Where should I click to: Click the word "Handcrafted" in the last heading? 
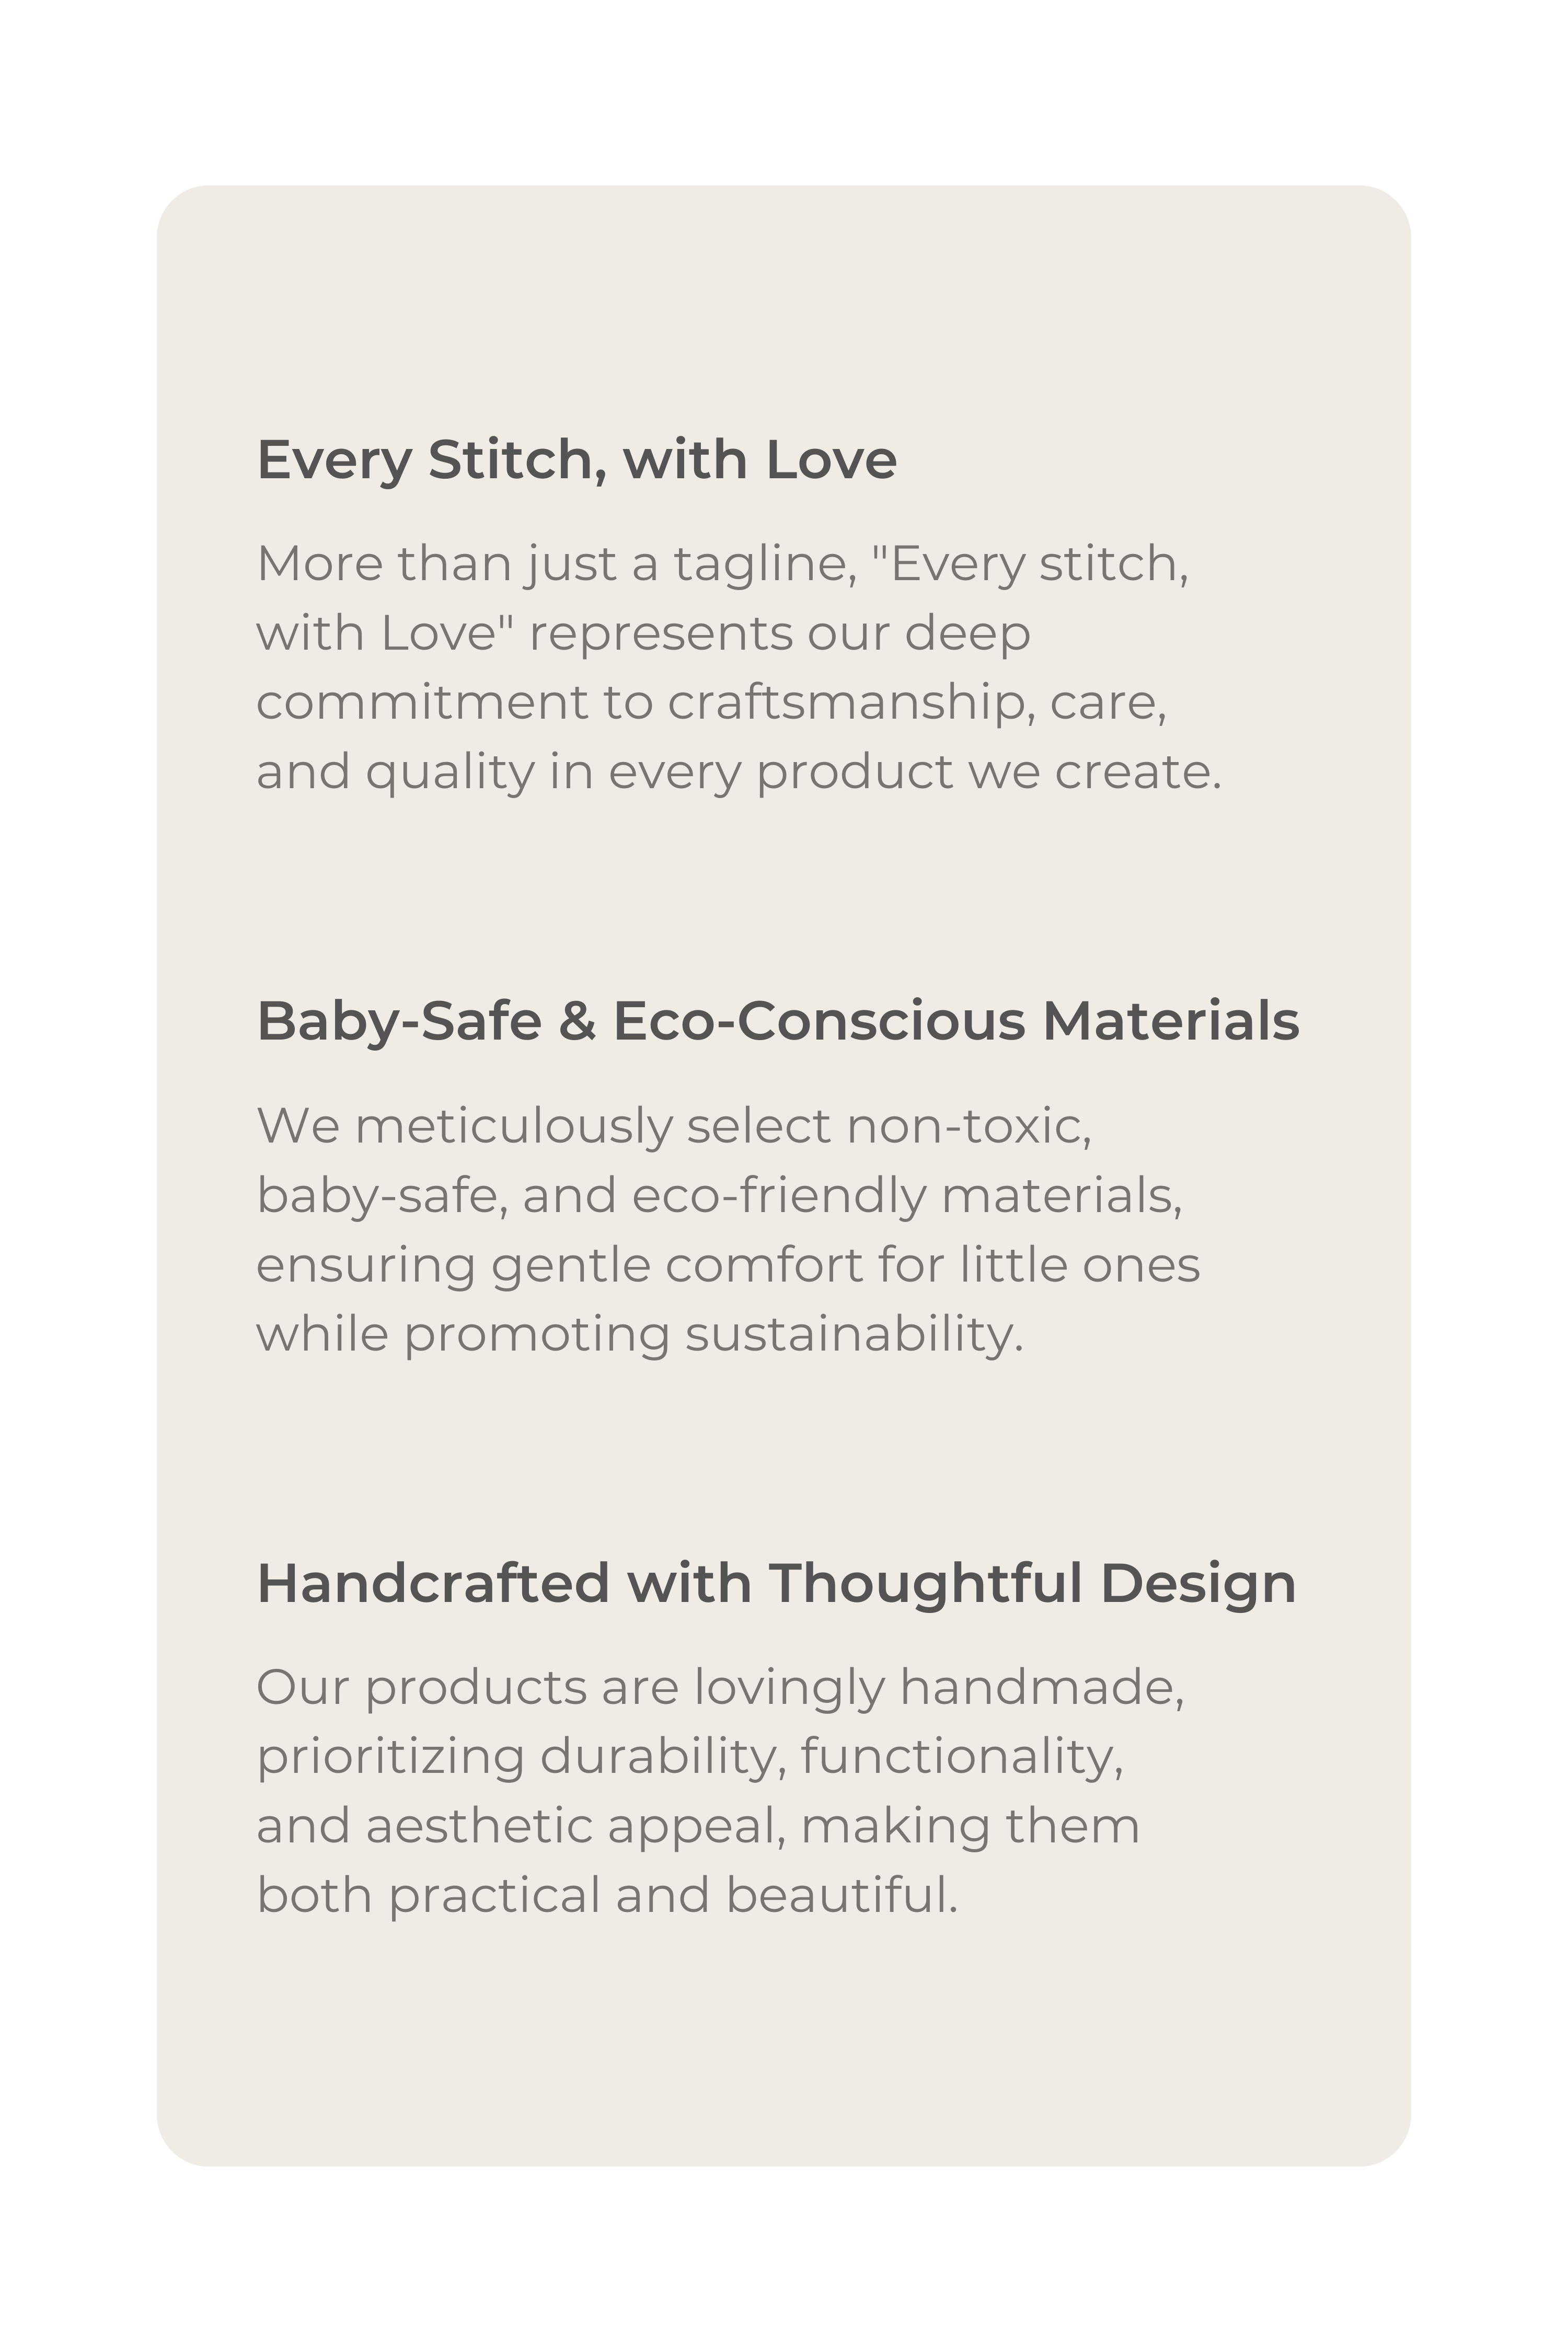[434, 1584]
